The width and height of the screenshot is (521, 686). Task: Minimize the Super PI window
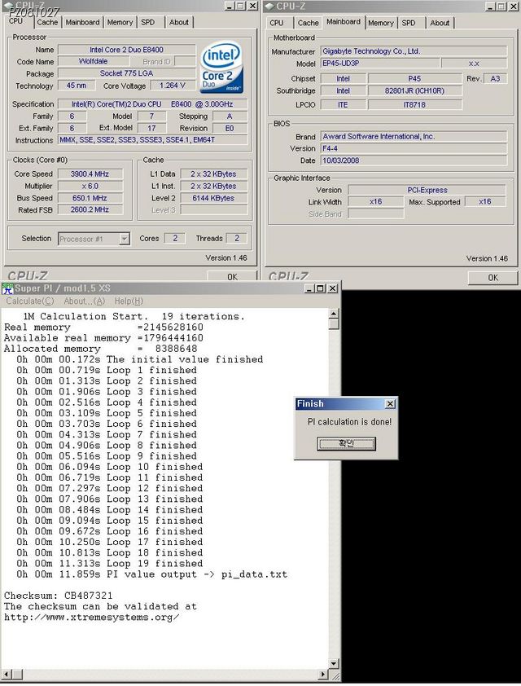point(309,288)
